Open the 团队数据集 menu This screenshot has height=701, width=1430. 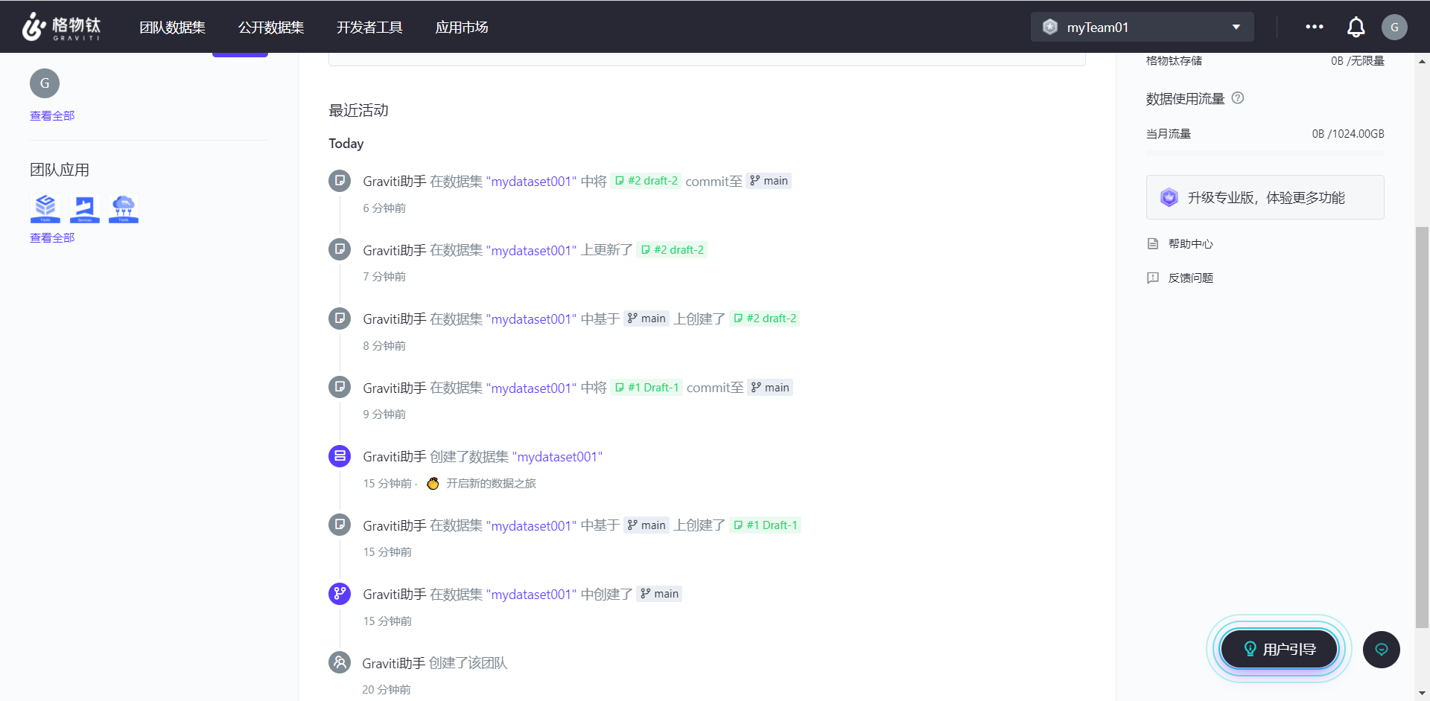tap(172, 28)
